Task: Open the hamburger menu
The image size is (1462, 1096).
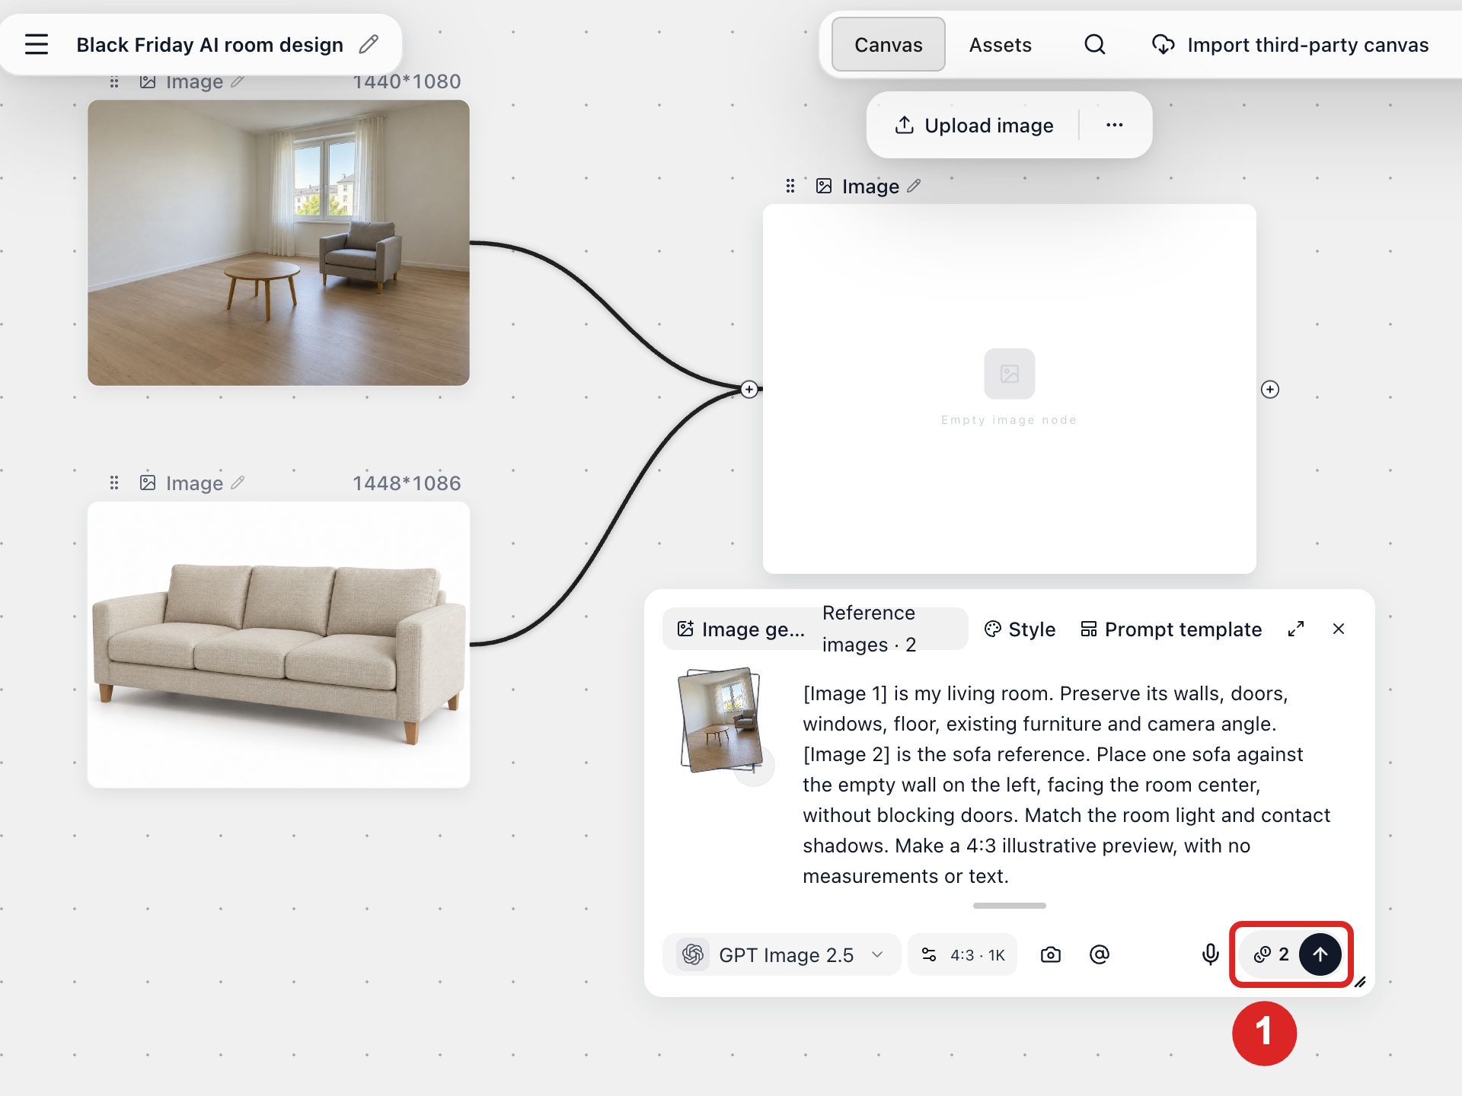Action: 36,44
